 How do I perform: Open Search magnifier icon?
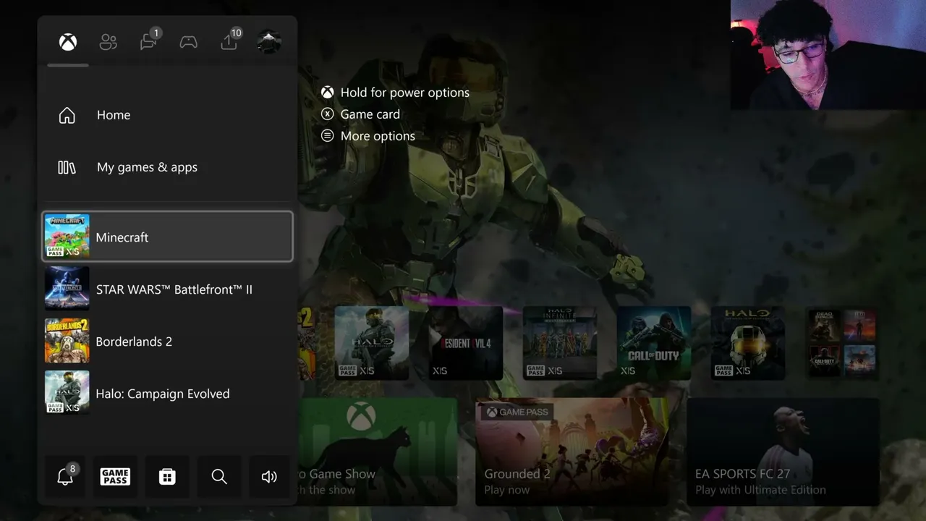[219, 476]
